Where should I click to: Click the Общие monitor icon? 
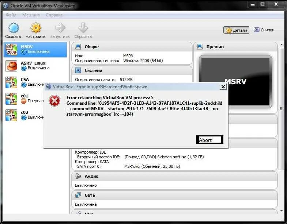(x=78, y=47)
